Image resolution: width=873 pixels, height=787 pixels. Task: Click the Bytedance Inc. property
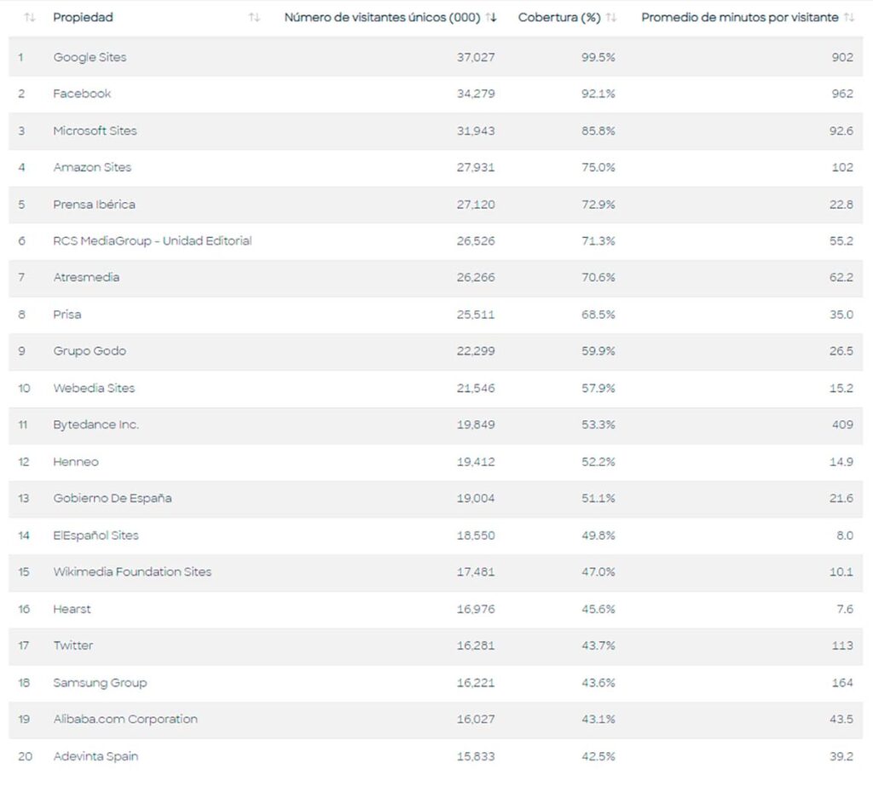pos(95,425)
